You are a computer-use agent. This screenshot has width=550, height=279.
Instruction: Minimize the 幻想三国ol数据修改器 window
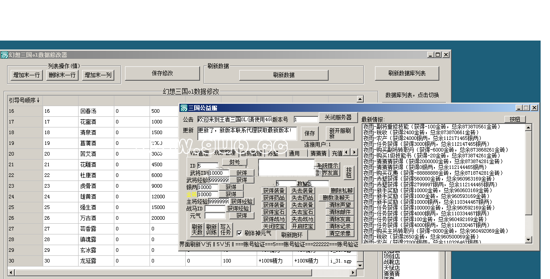pos(430,55)
